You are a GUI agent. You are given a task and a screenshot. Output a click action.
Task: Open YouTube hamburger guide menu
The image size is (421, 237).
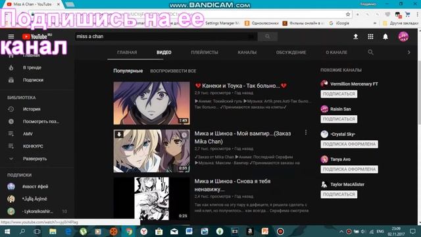[x=11, y=36]
